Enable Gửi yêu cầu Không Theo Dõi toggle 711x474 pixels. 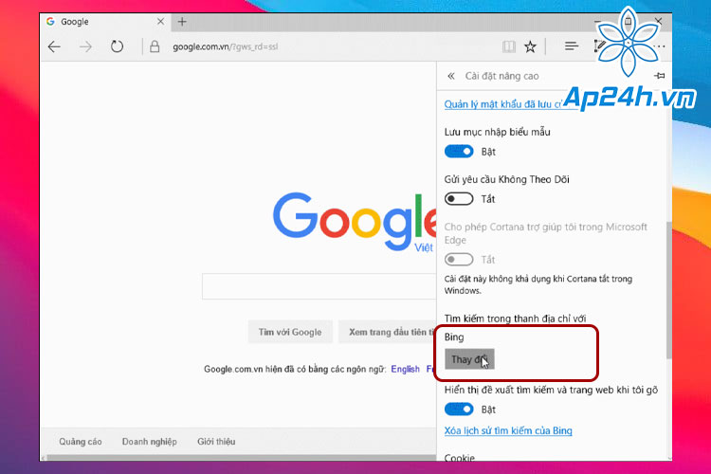coord(459,199)
